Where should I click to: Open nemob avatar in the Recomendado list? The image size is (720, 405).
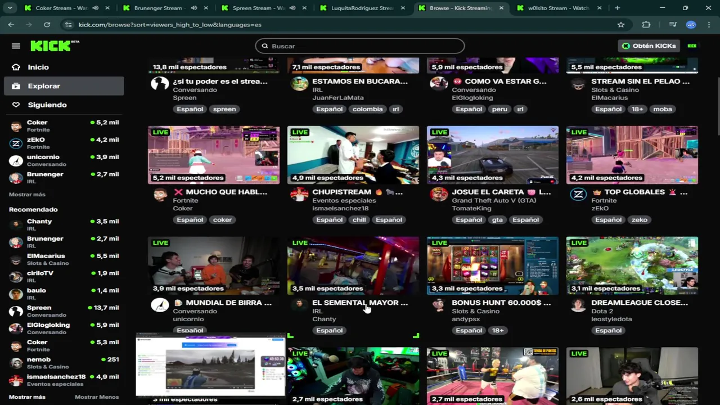[x=16, y=363]
